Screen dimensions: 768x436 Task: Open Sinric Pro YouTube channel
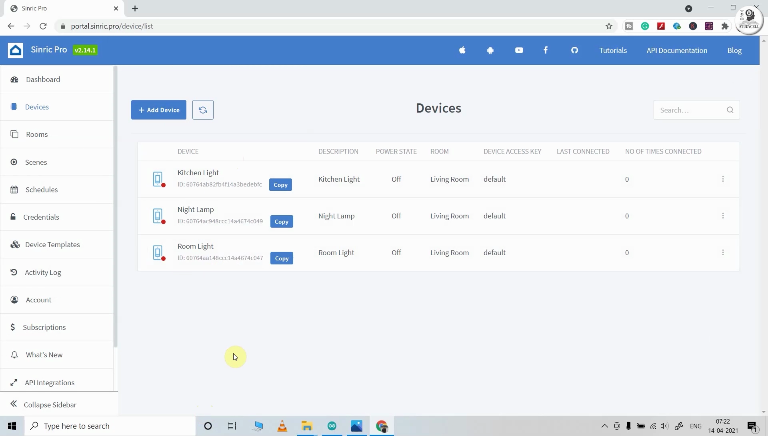(519, 50)
